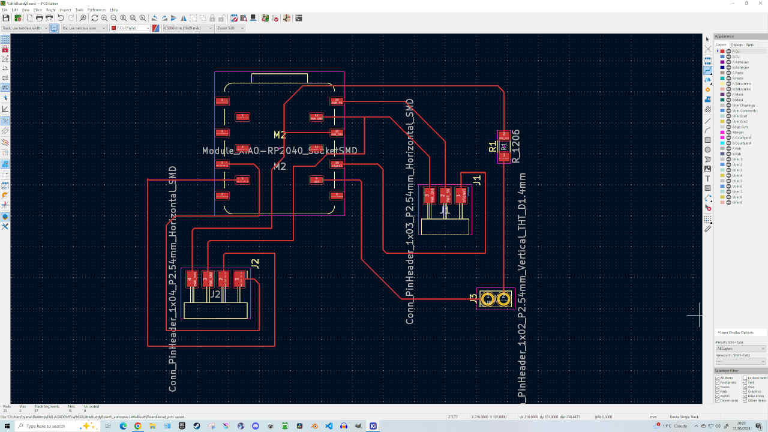Click F.Cu layer color swatch
768x432 pixels.
(x=722, y=51)
